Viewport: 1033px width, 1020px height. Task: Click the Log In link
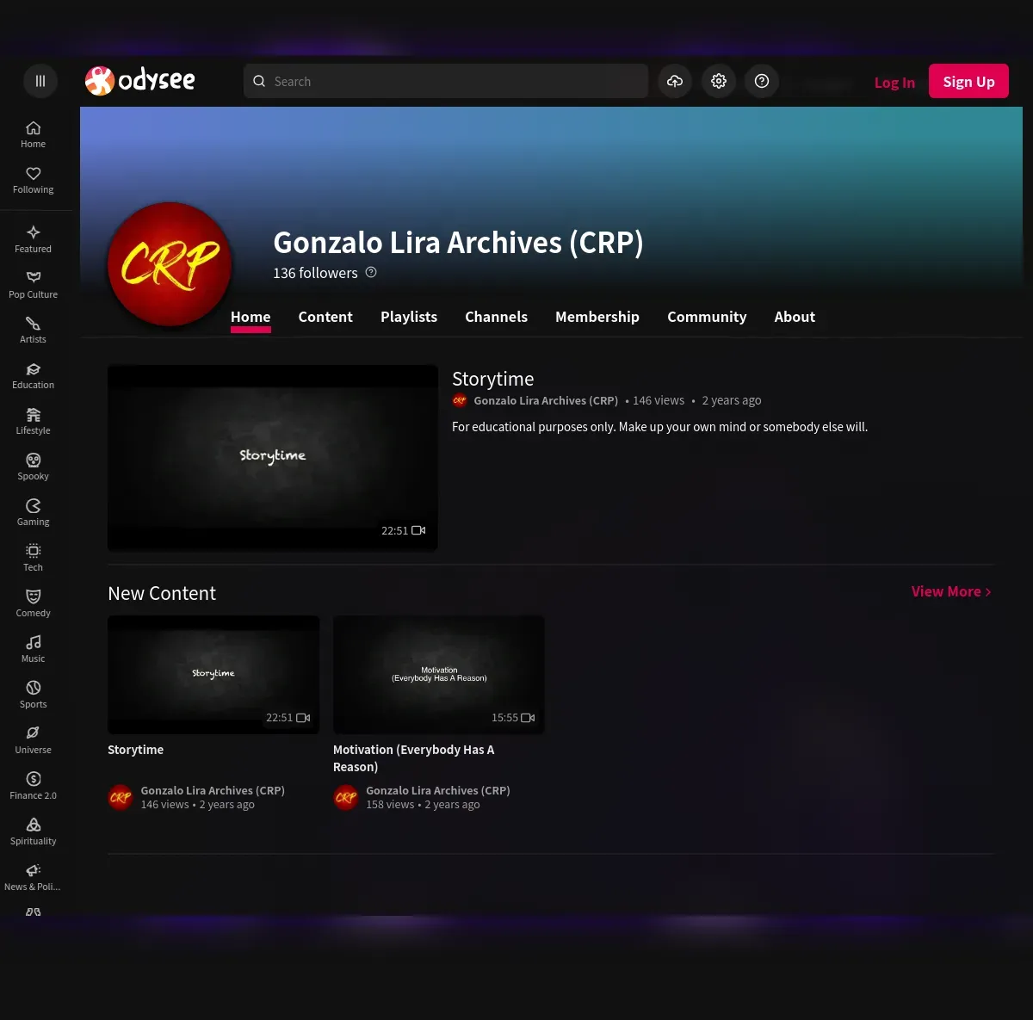pos(894,83)
